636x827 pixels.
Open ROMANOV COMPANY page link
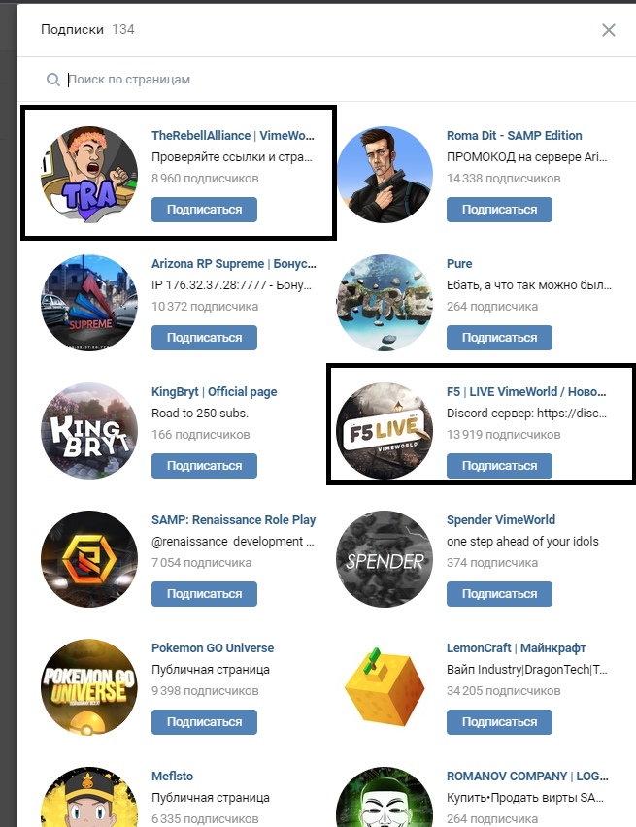point(527,777)
